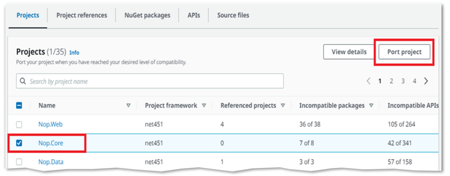The height and width of the screenshot is (176, 450).
Task: Uncheck the Nop.Core row checkbox
Action: click(x=19, y=143)
